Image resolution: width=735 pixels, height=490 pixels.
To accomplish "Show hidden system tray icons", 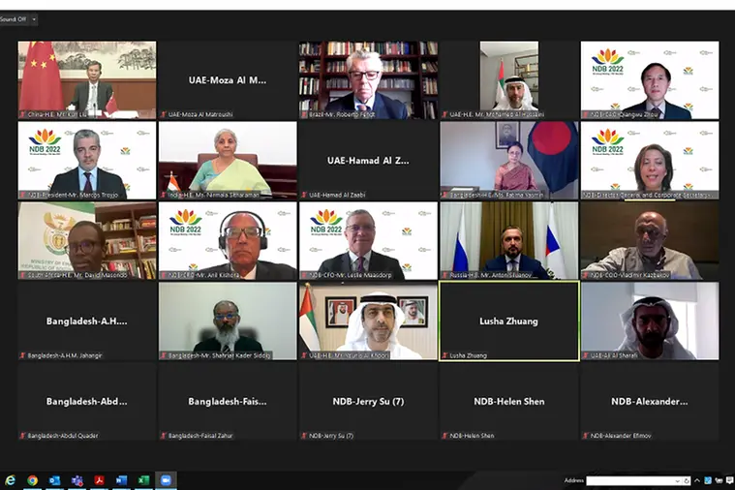I will point(697,480).
